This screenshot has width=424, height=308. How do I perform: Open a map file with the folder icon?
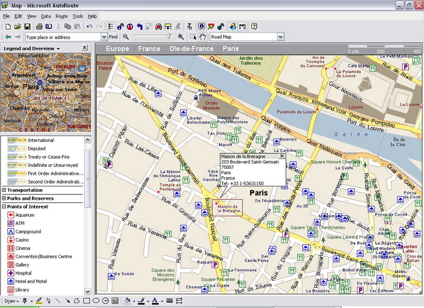[x=17, y=27]
